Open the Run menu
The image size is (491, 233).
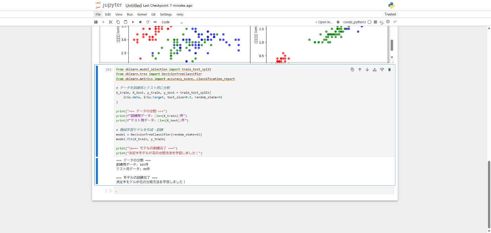(x=130, y=14)
